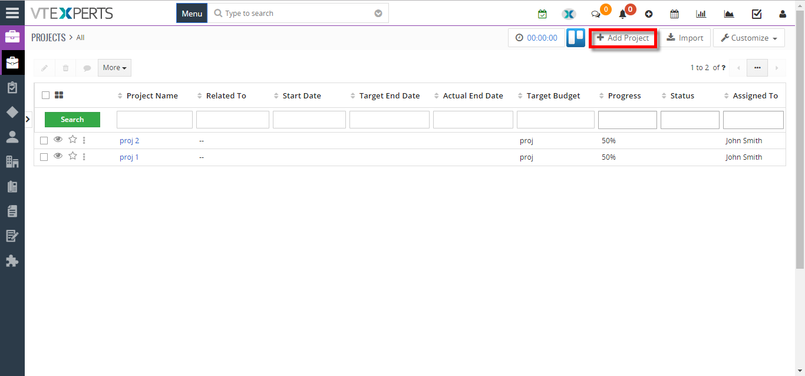
Task: Click the Menu button
Action: click(192, 14)
